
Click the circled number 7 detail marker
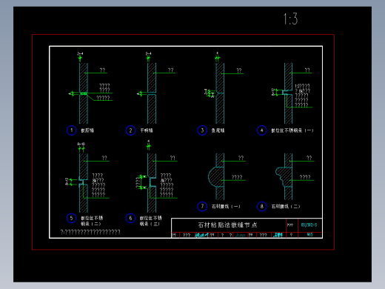pyautogui.click(x=202, y=206)
